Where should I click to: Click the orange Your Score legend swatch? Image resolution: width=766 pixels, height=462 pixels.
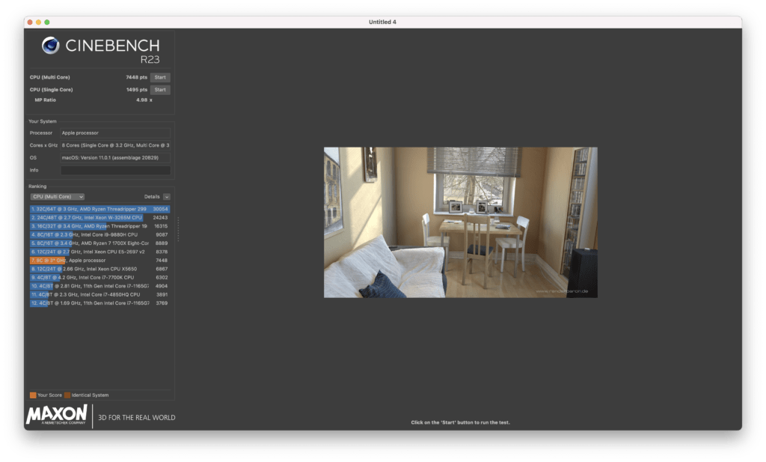click(33, 395)
